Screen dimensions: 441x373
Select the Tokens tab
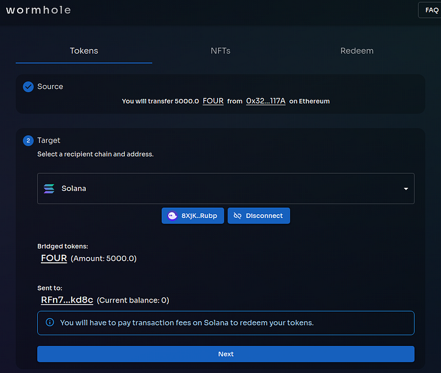84,50
